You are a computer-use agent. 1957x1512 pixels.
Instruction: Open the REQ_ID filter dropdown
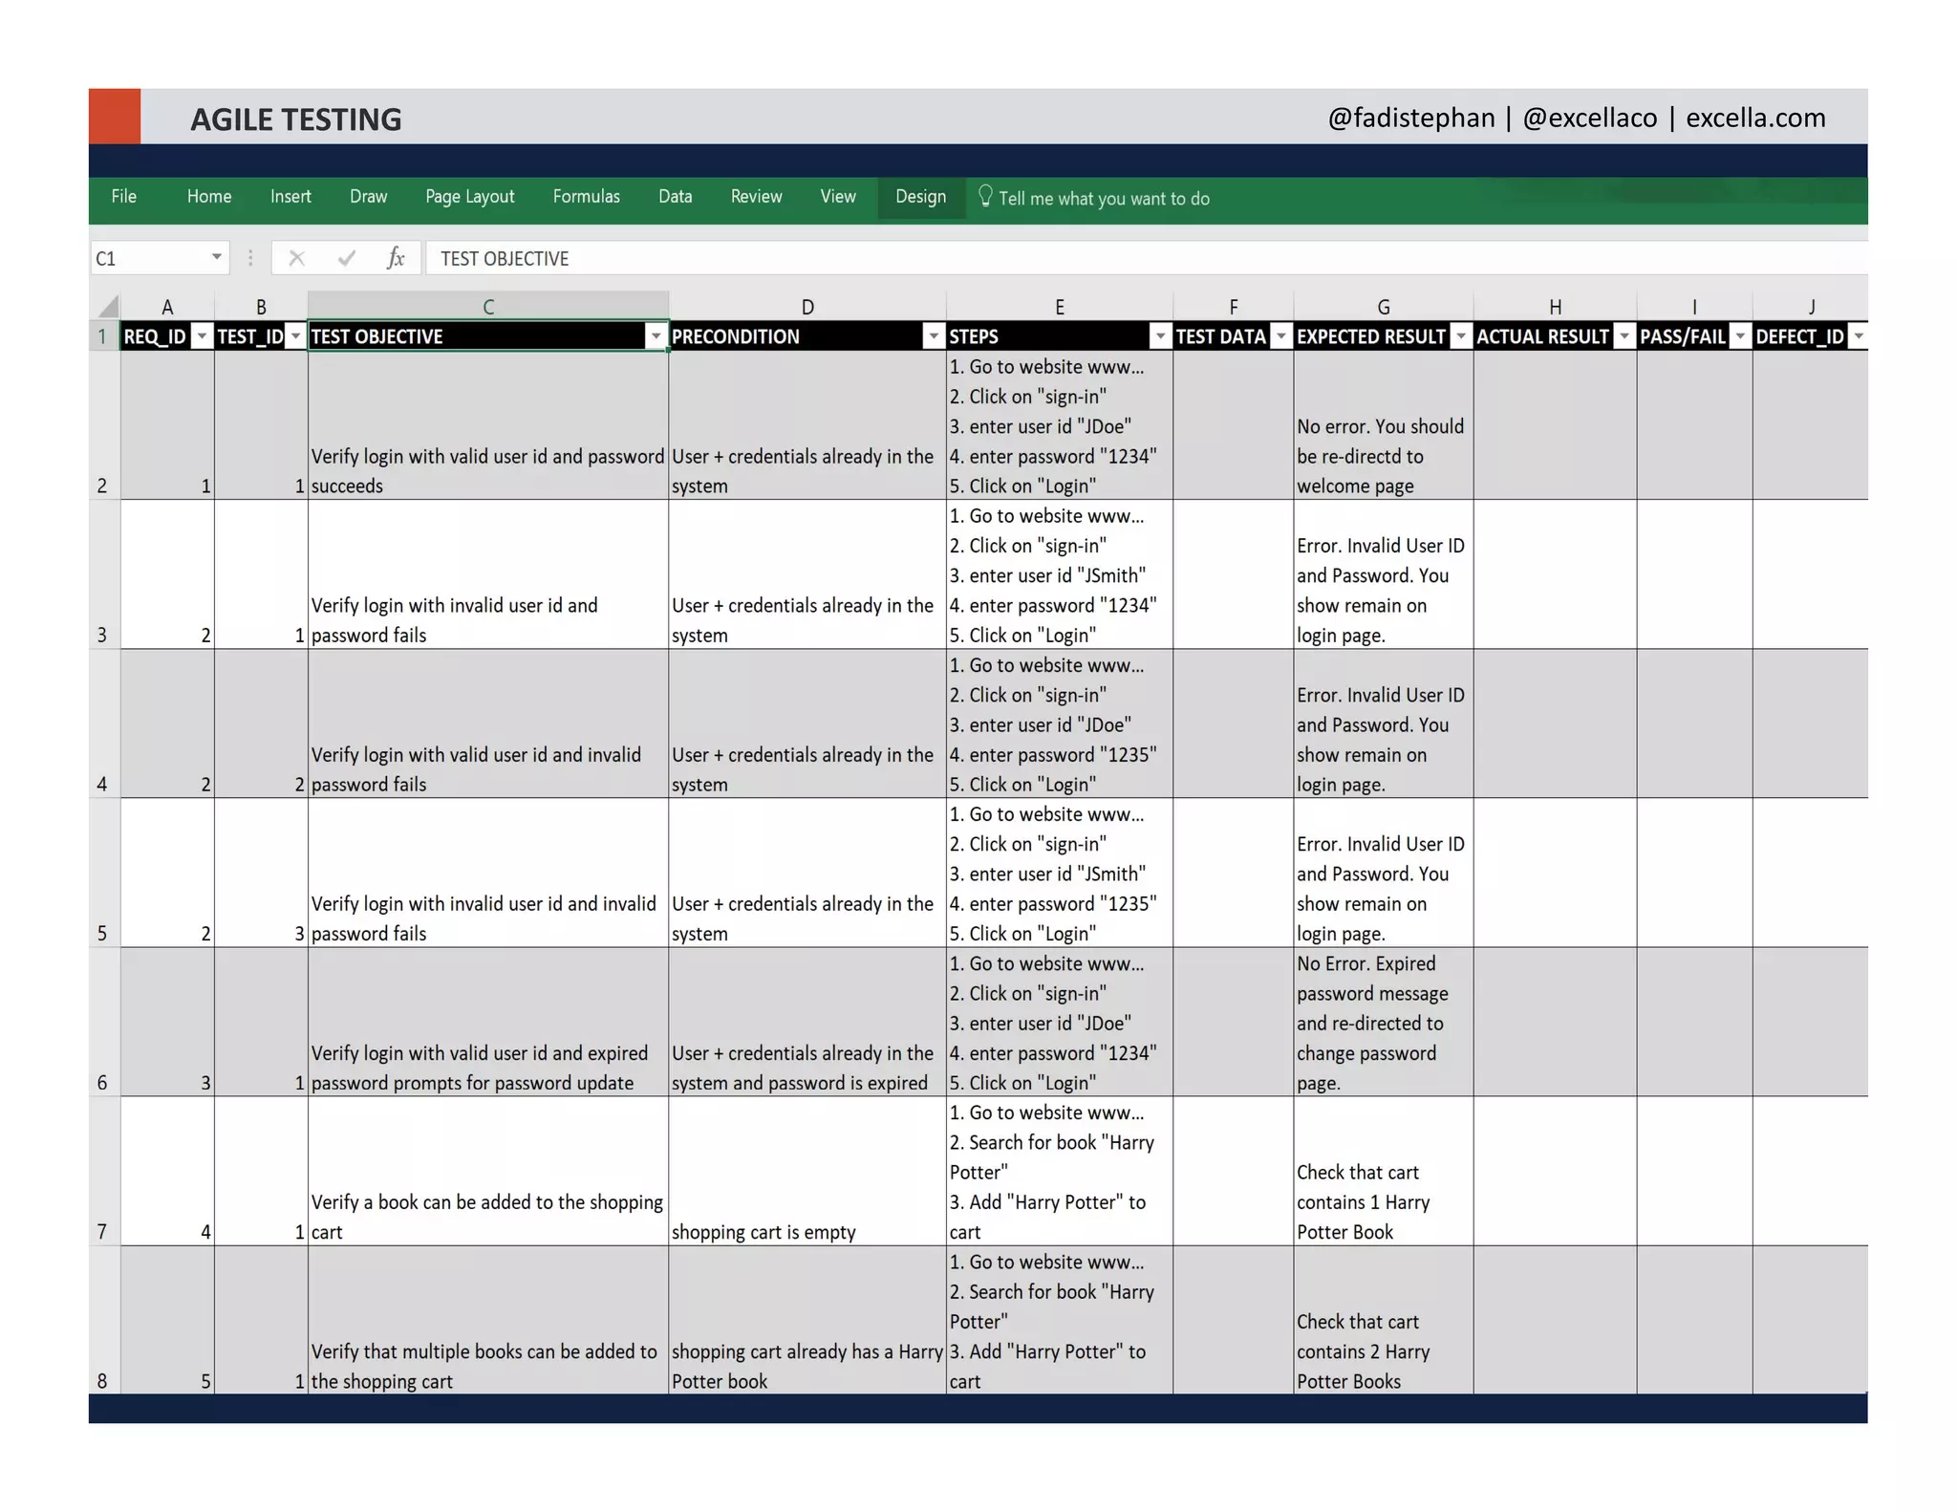click(202, 336)
